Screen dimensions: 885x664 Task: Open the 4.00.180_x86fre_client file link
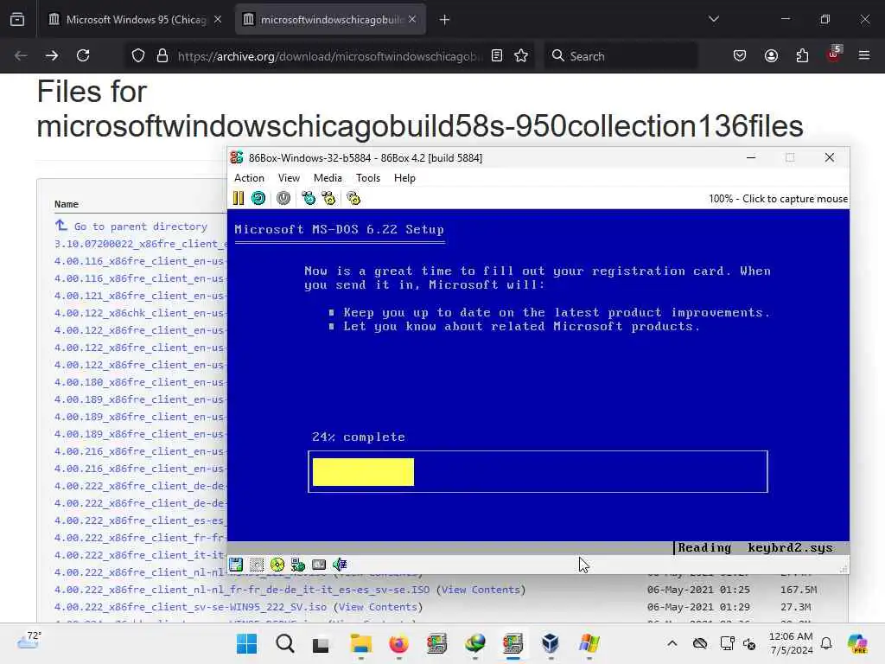click(141, 382)
